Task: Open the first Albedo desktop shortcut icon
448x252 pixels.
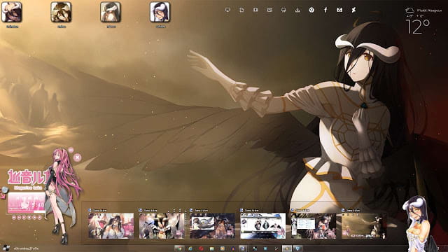Action: click(12, 13)
